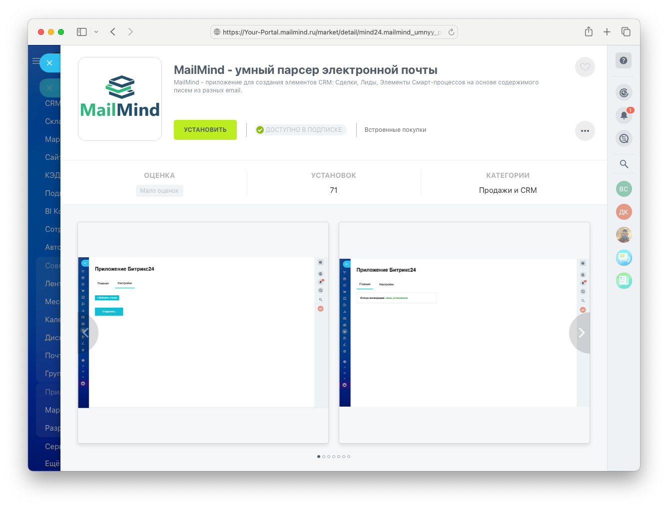Click the green УСТАНОВИТЬ install button
Image resolution: width=668 pixels, height=508 pixels.
(205, 130)
